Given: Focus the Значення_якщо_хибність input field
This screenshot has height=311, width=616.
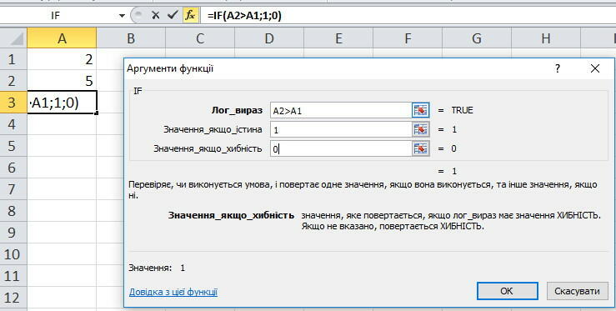Looking at the screenshot, I should coord(341,148).
